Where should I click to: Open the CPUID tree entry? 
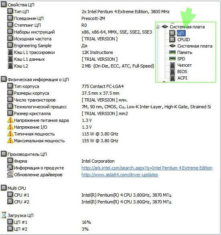point(184,40)
